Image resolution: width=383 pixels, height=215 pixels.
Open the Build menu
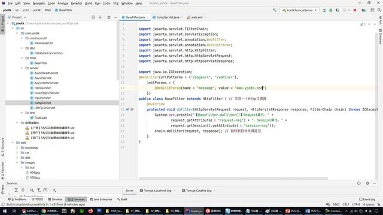coord(89,4)
